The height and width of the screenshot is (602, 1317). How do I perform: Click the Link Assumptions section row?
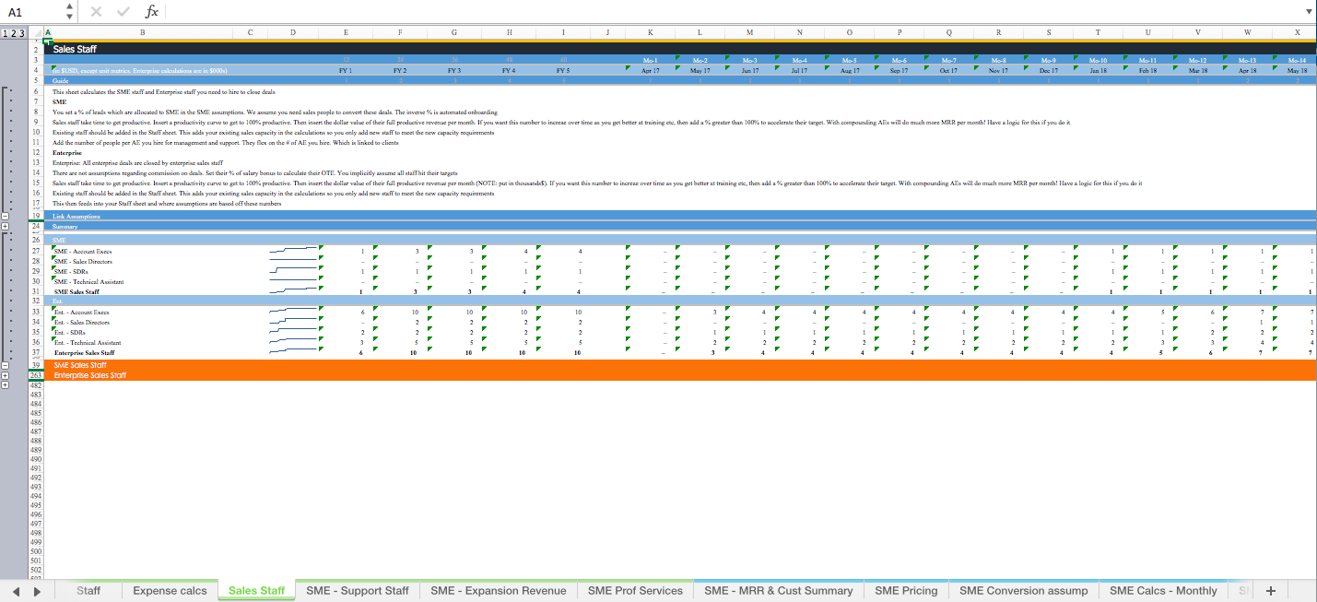tap(679, 216)
